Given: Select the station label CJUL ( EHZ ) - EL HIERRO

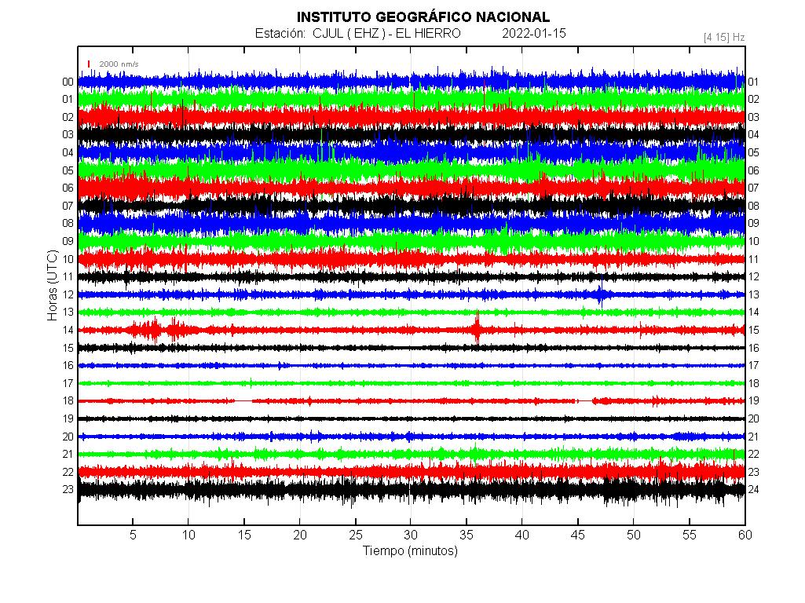Looking at the screenshot, I should (357, 34).
